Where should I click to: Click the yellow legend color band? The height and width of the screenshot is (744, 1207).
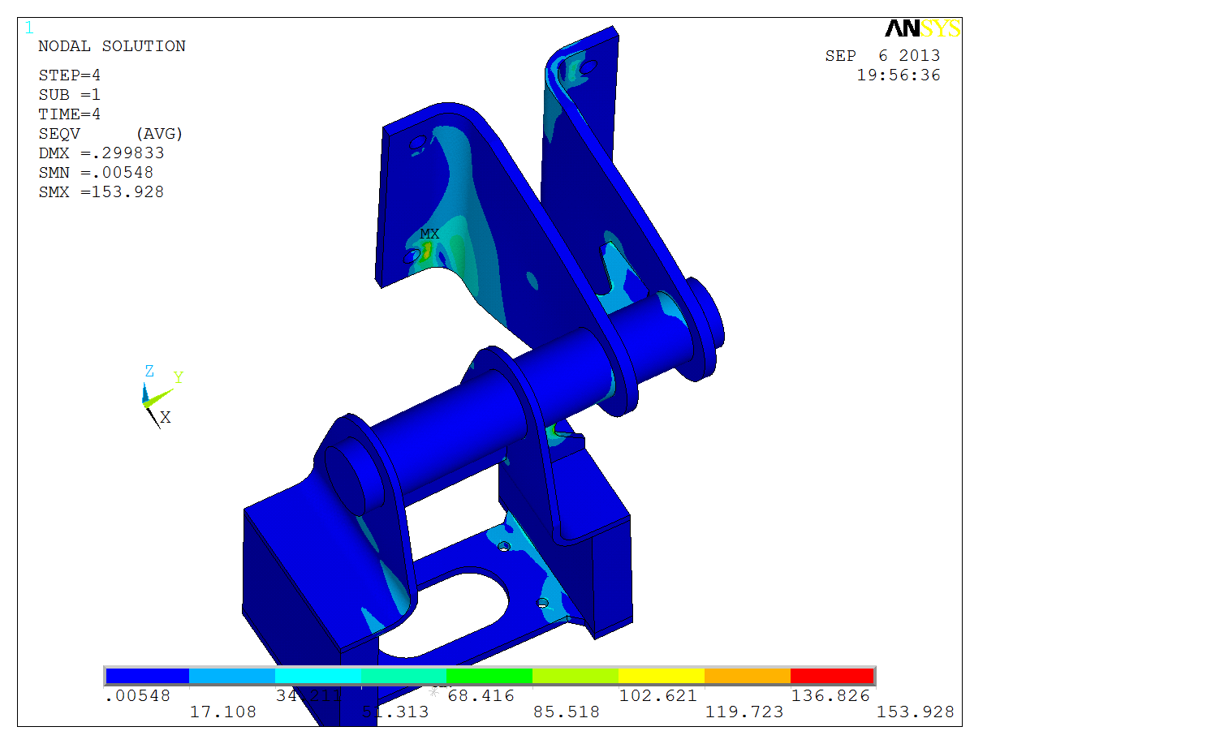click(x=661, y=676)
